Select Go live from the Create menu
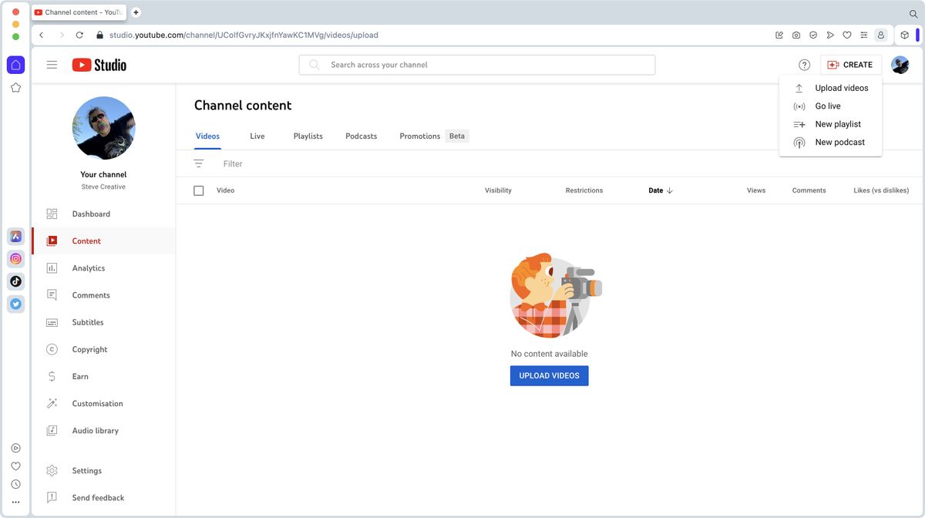 point(828,106)
